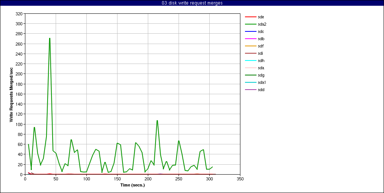Image resolution: width=384 pixels, height=193 pixels.
Task: Click the '300' y-axis tick label
Action: (x=19, y=24)
